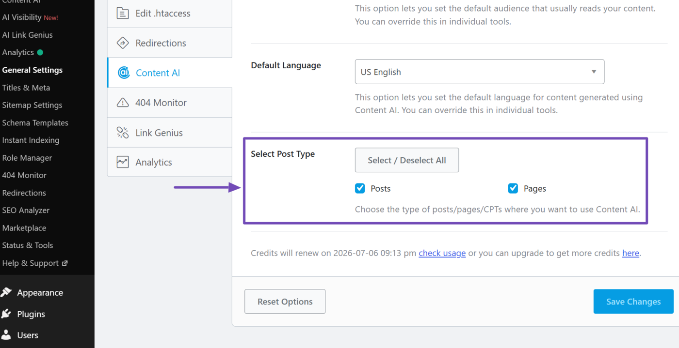Click the green Analytics status dot
679x348 pixels.
coord(40,52)
